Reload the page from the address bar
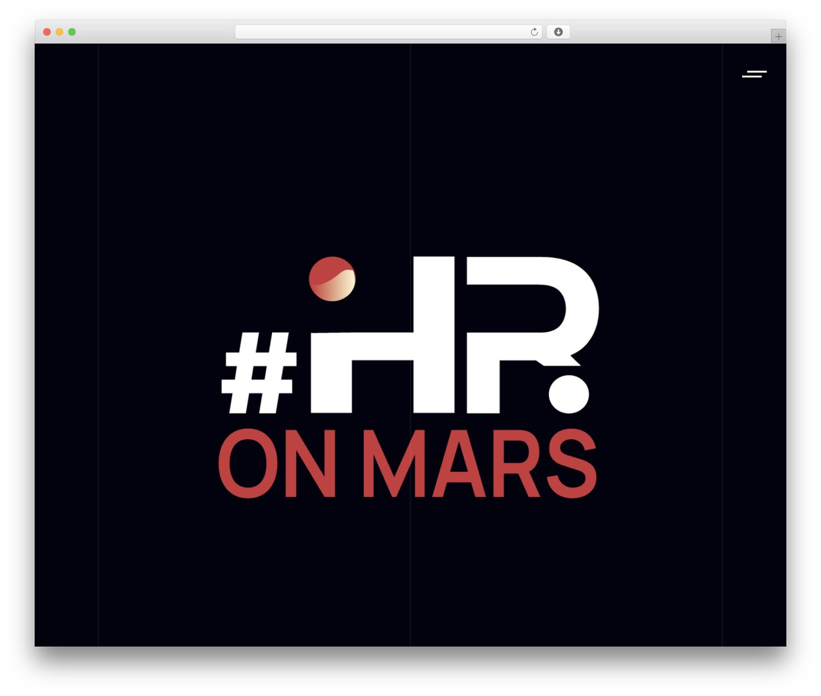The image size is (821, 696). (534, 32)
